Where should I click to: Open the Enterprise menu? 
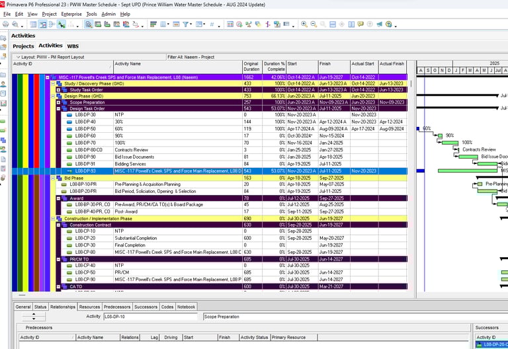click(71, 14)
